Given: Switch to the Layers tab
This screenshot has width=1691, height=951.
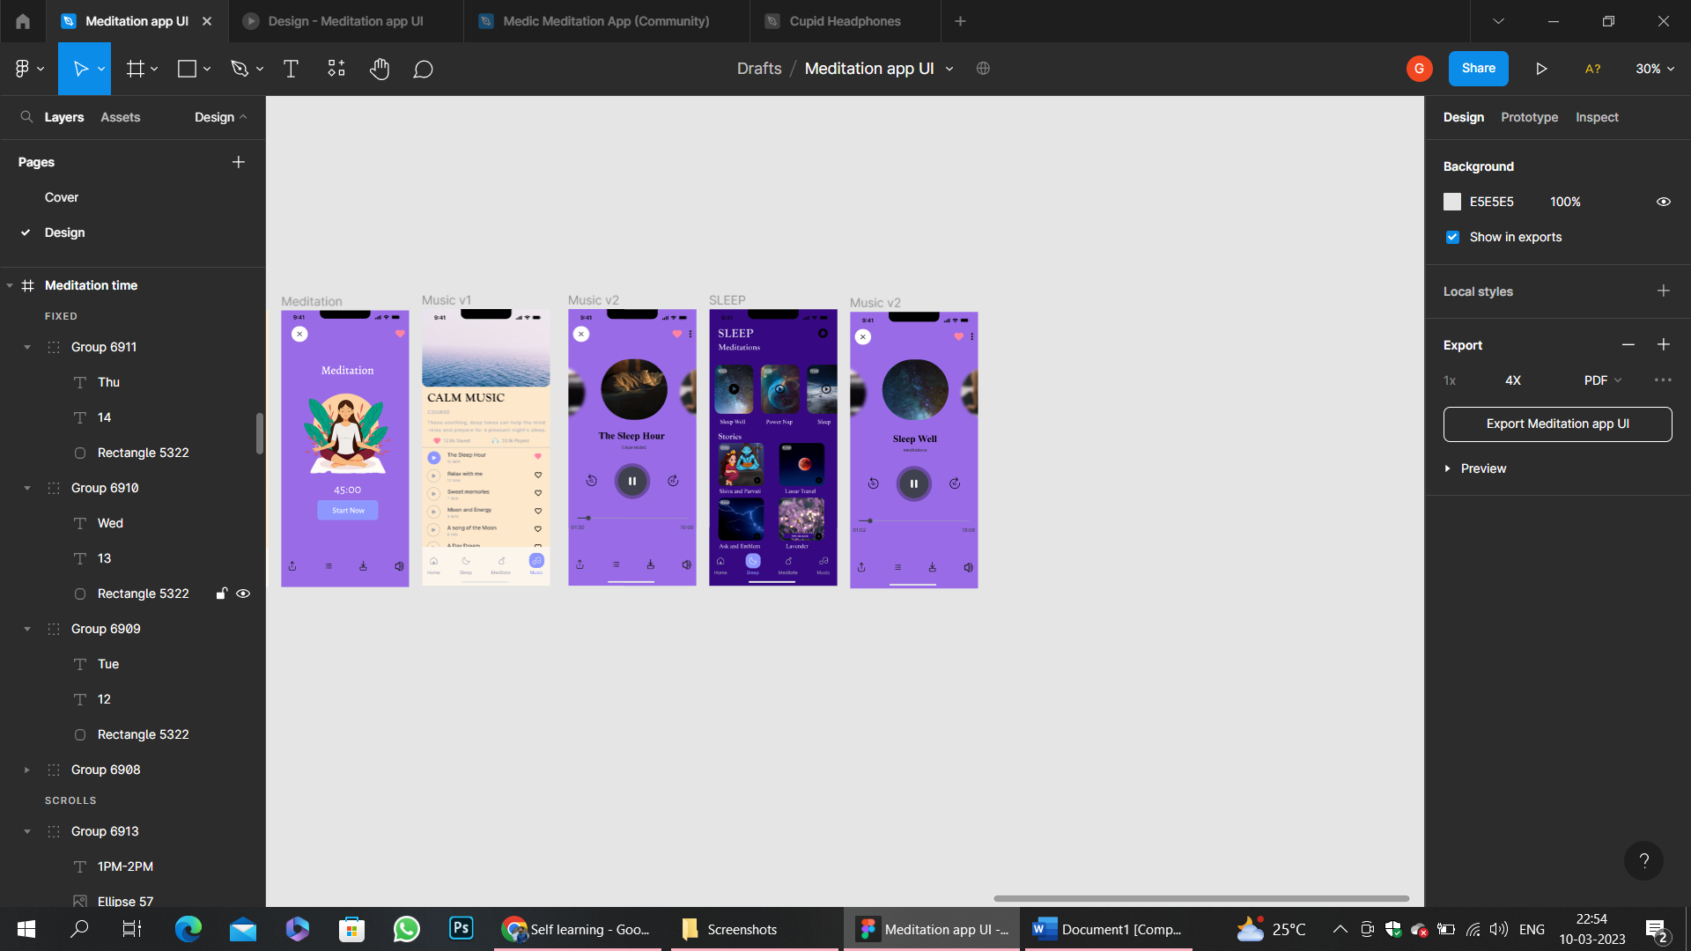Looking at the screenshot, I should coord(64,117).
